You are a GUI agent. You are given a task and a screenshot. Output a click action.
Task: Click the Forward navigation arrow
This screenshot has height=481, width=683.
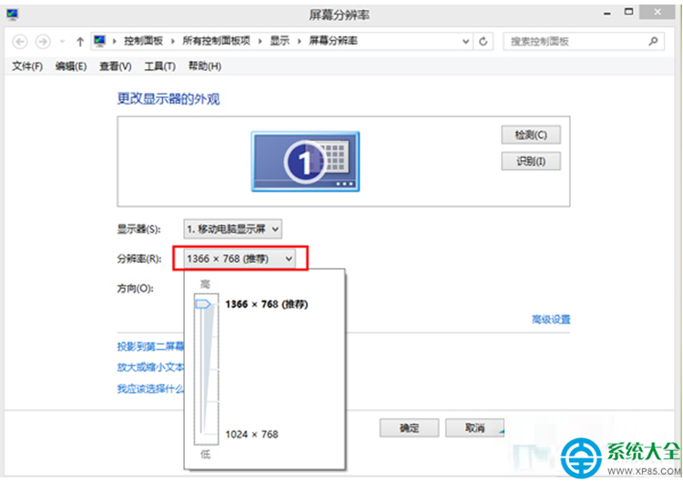[43, 42]
